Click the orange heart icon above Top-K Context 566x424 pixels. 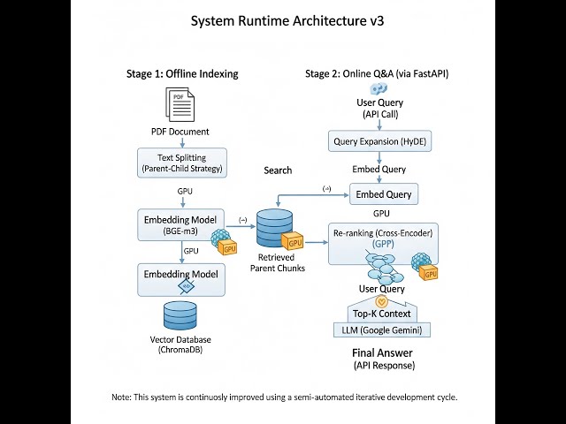pos(381,301)
